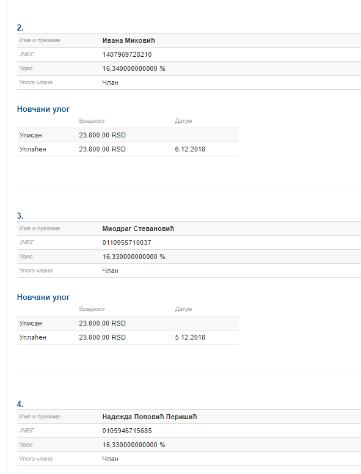Click Вредност column header in first table
The width and height of the screenshot is (361, 474).
tap(92, 121)
